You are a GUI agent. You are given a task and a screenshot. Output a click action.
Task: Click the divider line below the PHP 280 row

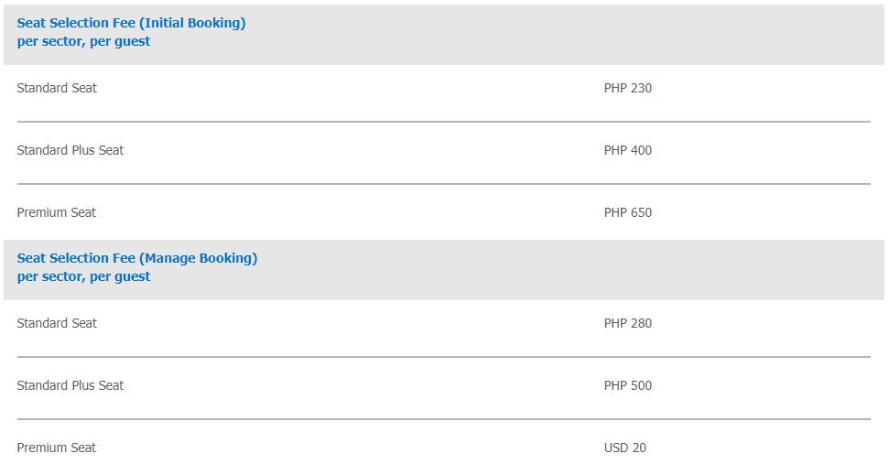(443, 357)
